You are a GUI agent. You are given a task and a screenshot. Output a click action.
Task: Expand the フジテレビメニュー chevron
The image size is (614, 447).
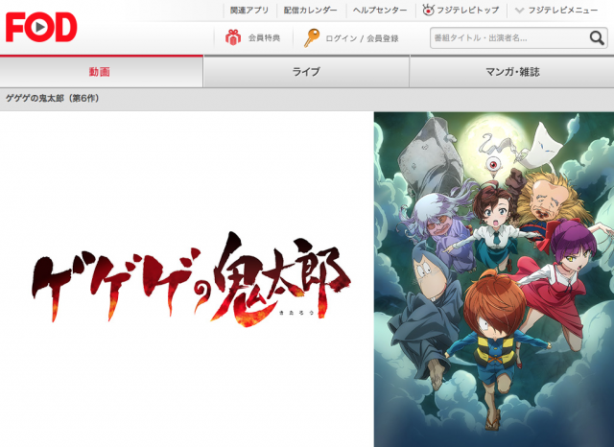click(x=519, y=11)
